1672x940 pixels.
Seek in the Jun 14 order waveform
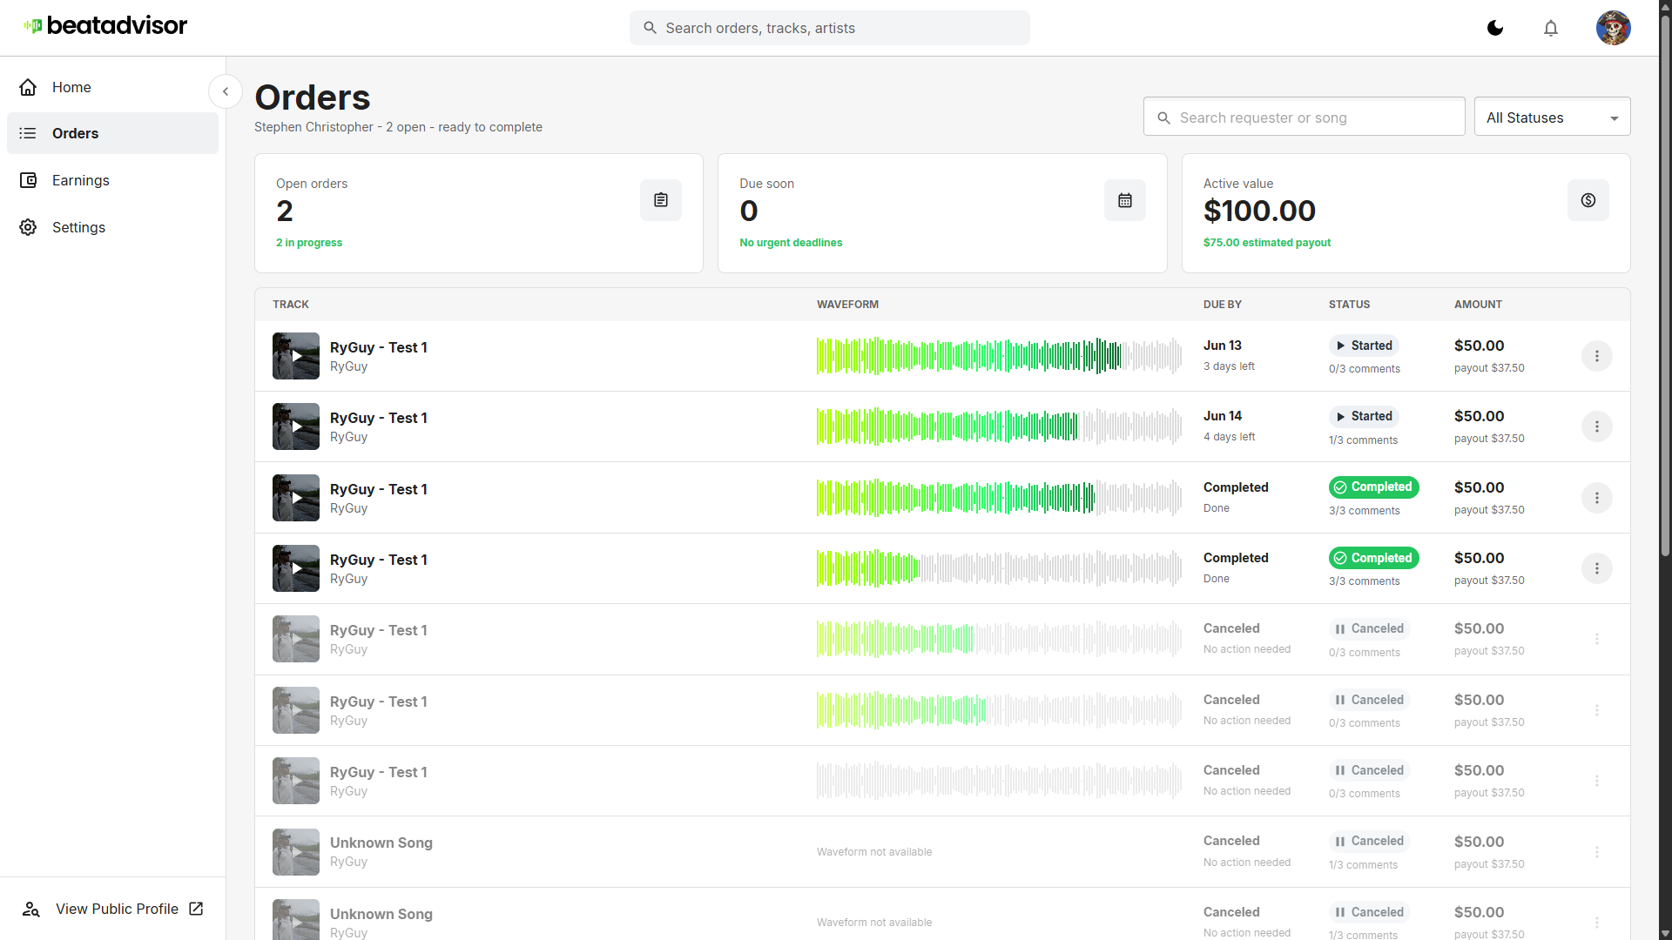tap(999, 426)
